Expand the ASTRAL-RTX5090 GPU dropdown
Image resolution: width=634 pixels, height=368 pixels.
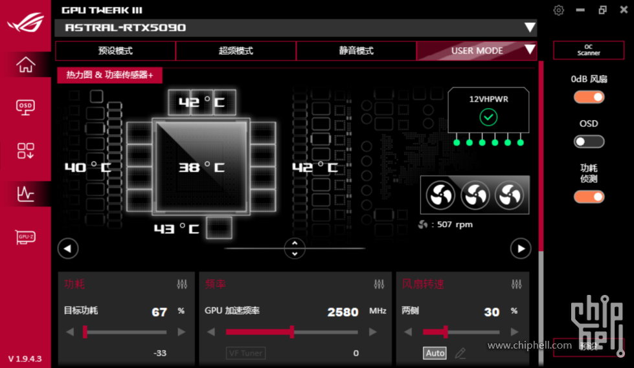pyautogui.click(x=530, y=27)
